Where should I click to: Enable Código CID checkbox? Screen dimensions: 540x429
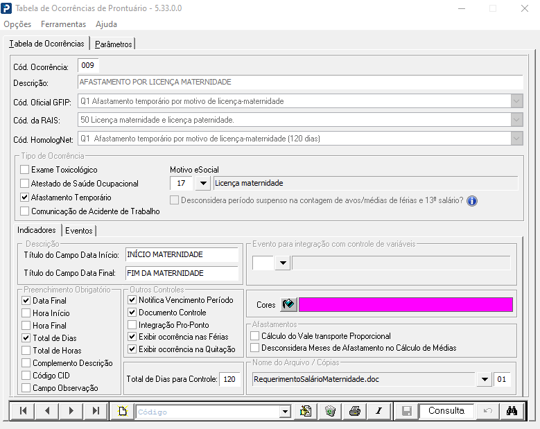26,376
